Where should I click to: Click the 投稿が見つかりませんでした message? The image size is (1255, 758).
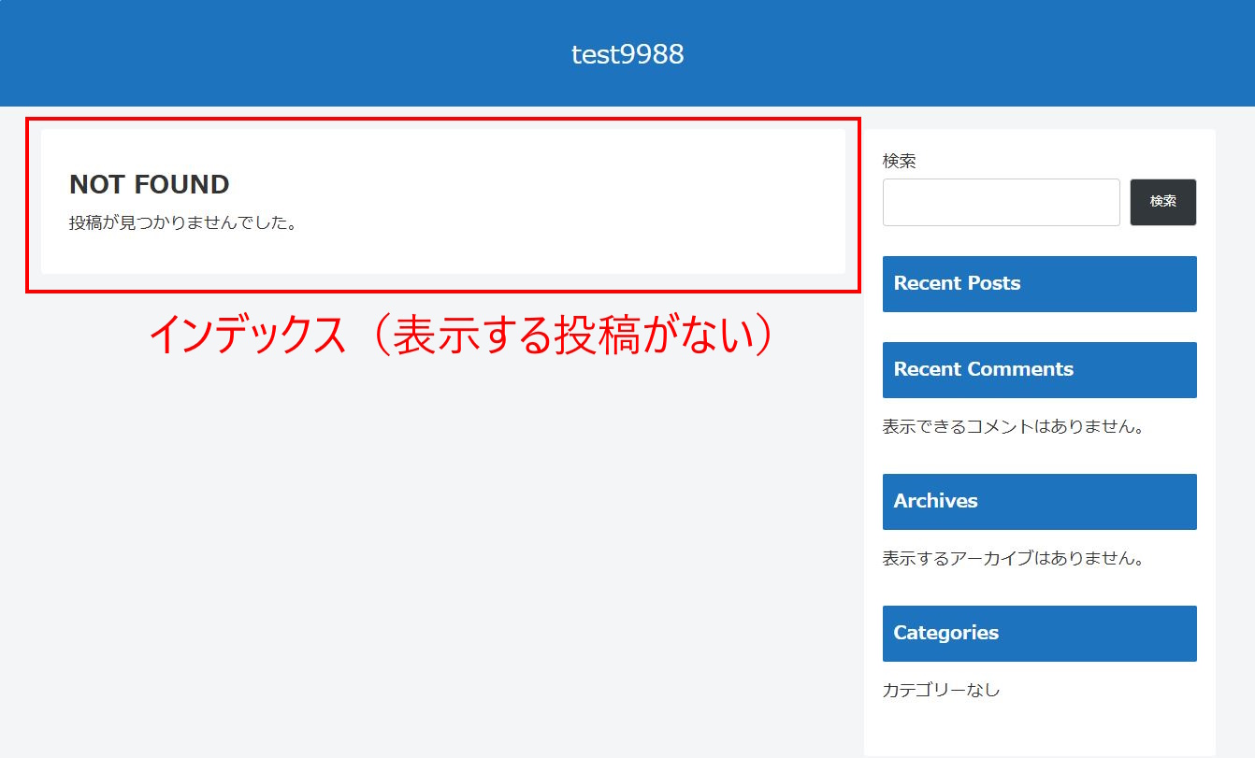182,223
